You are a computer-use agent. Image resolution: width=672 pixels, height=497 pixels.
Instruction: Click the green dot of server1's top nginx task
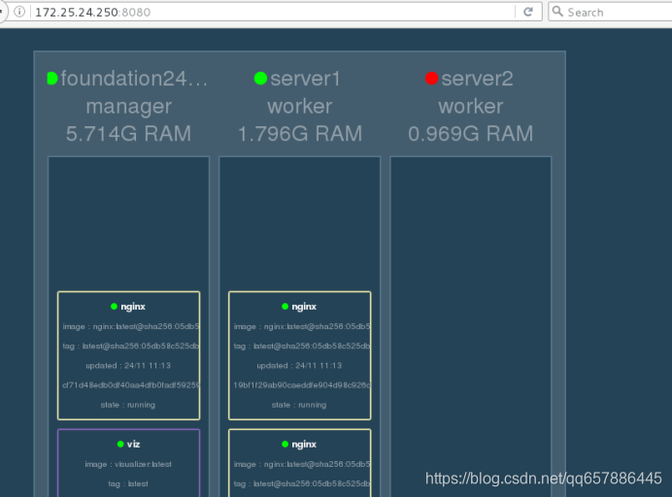click(x=285, y=307)
